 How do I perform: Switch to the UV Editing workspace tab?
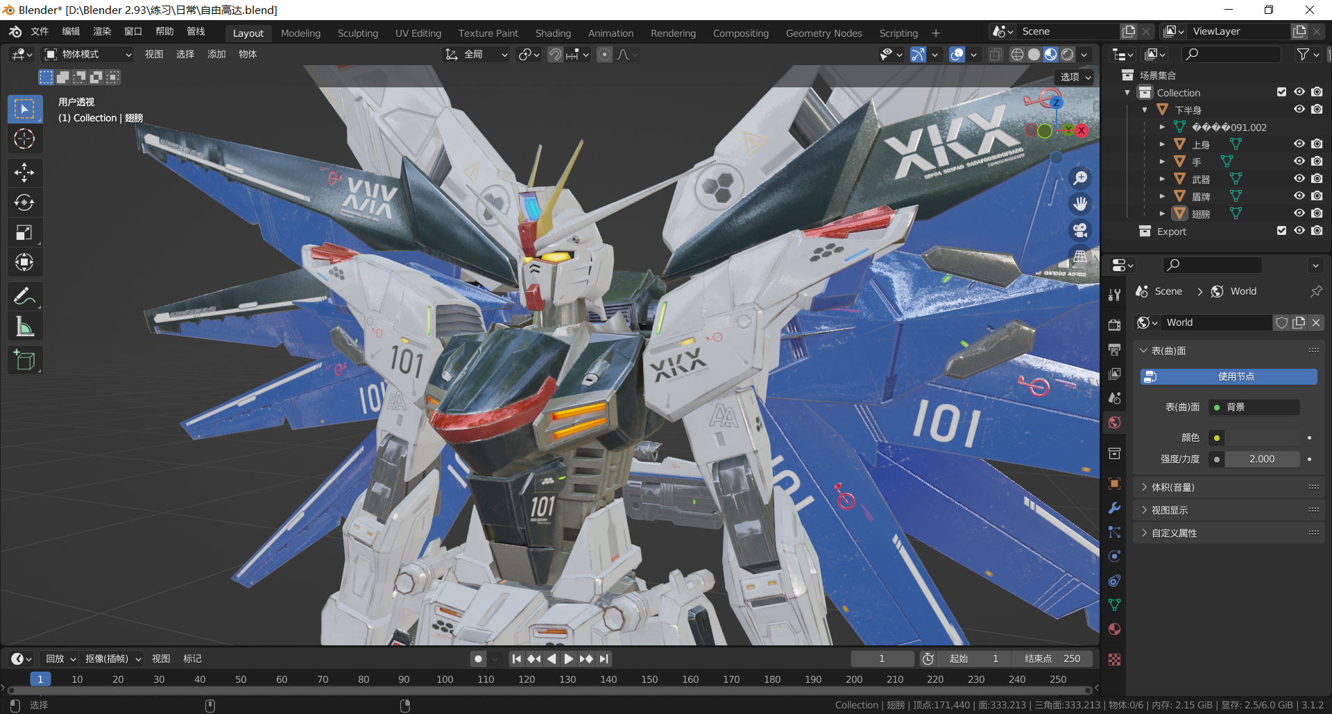pos(418,33)
